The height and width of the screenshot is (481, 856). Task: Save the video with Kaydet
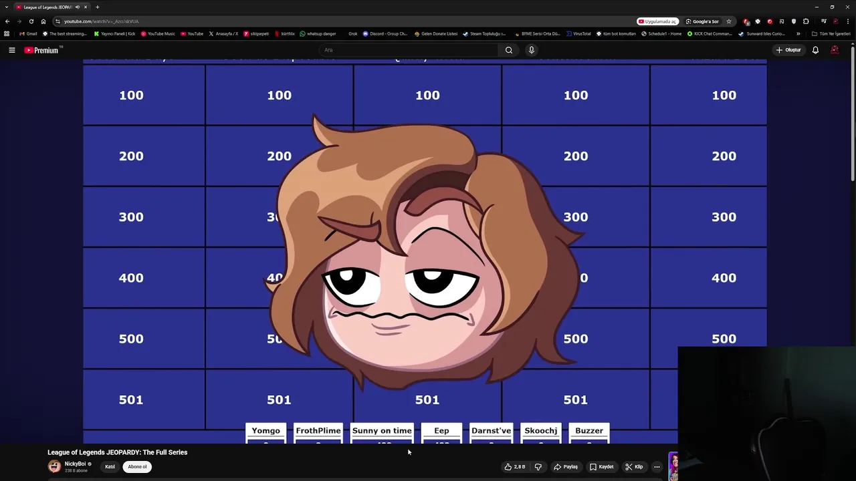pos(602,467)
